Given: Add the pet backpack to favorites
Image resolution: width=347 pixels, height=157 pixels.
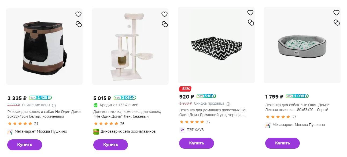Looking at the screenshot, I should [78, 14].
